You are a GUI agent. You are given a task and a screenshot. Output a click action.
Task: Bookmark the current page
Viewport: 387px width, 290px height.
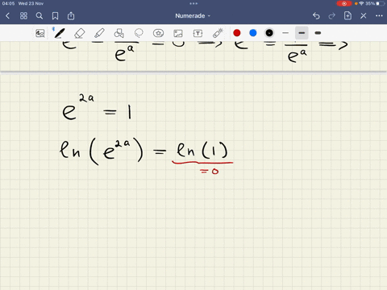[x=55, y=16]
